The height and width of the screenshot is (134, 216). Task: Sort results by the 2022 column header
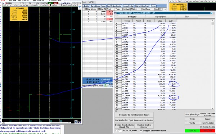pos(160,21)
